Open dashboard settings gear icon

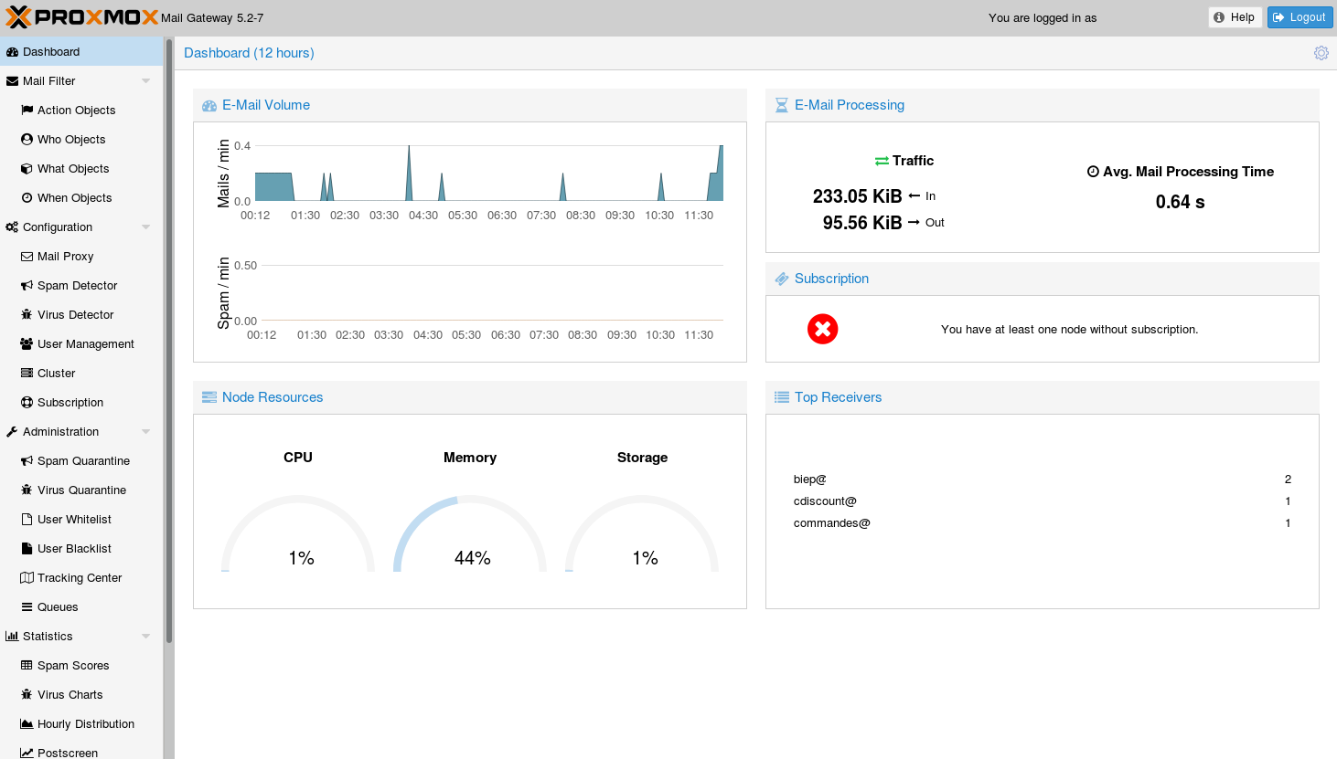1321,53
